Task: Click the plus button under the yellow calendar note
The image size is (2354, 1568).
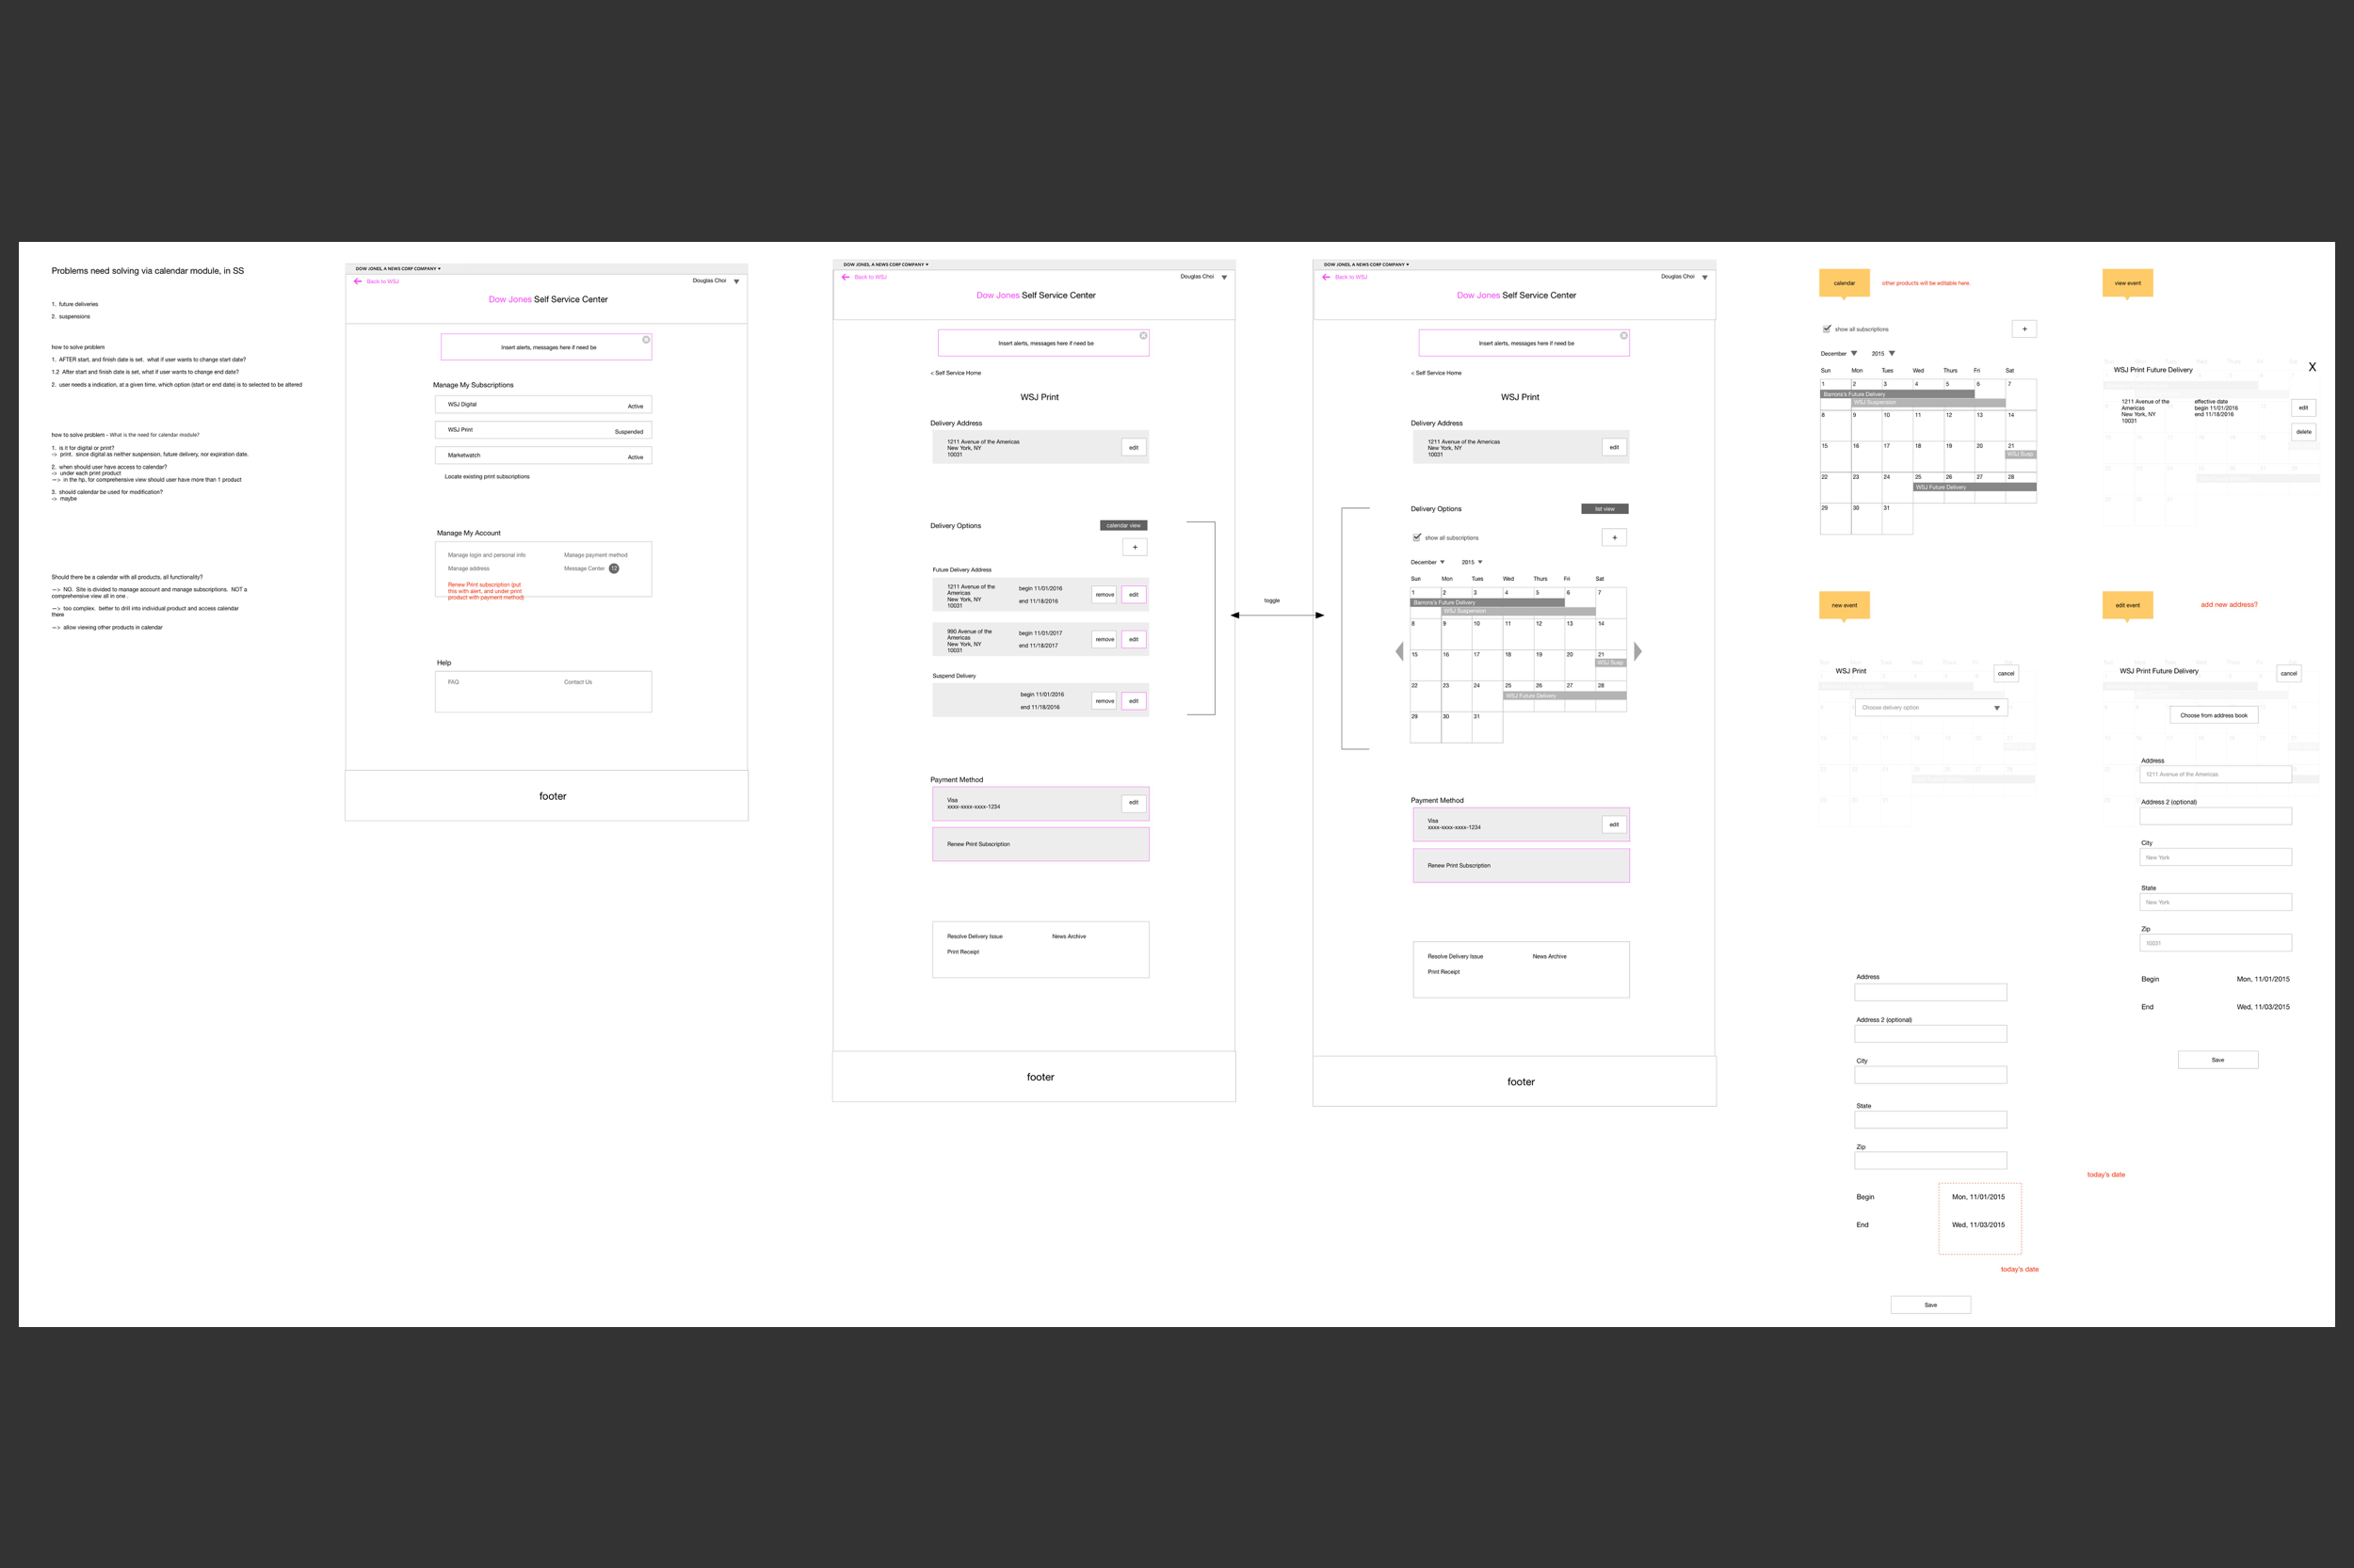Action: (2023, 329)
